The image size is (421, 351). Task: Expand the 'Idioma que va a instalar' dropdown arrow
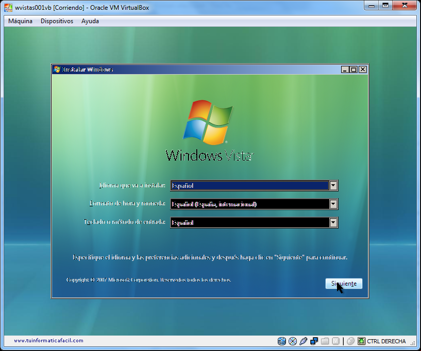point(333,186)
